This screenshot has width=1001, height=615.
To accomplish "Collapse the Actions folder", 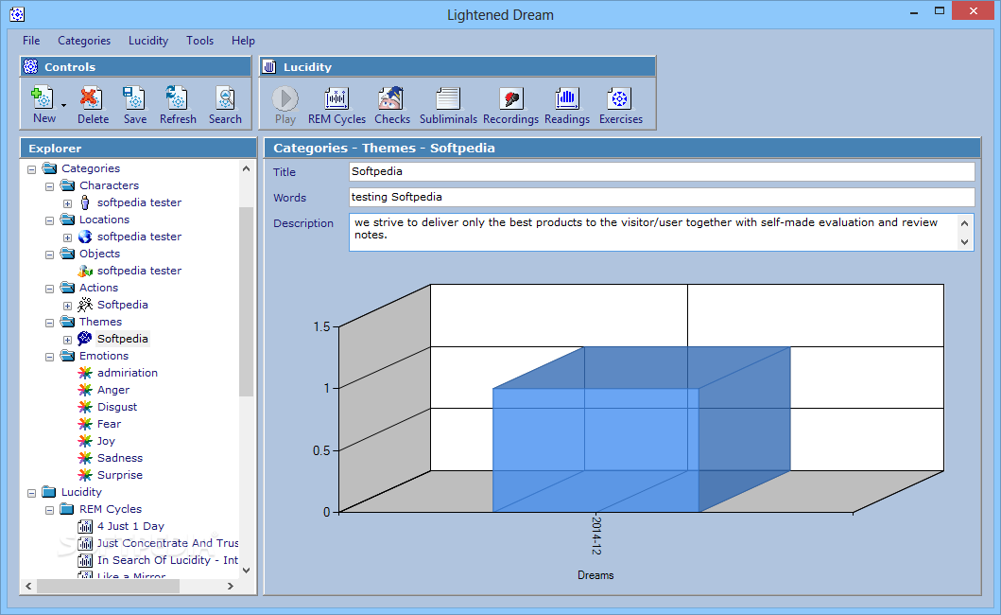I will coord(49,289).
